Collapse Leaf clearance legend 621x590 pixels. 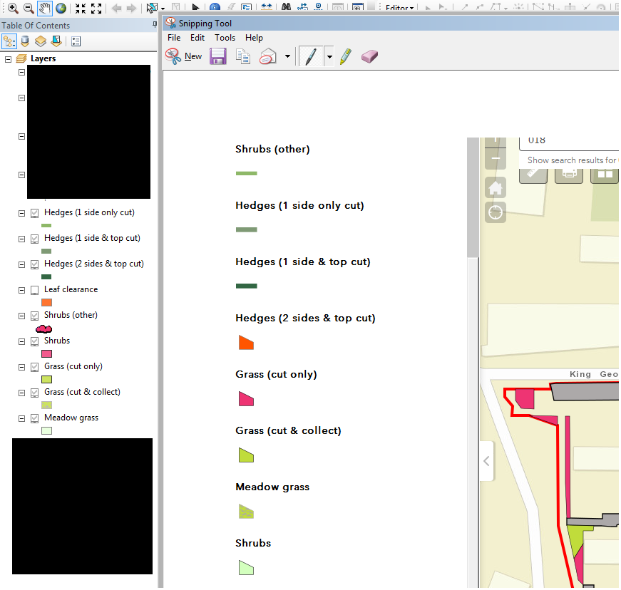22,291
